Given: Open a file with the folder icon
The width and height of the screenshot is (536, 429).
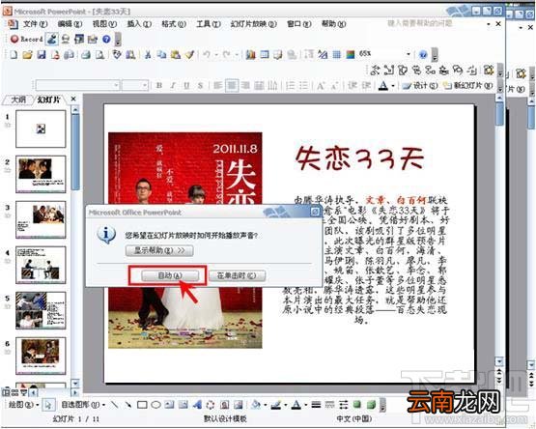Looking at the screenshot, I should (27, 54).
